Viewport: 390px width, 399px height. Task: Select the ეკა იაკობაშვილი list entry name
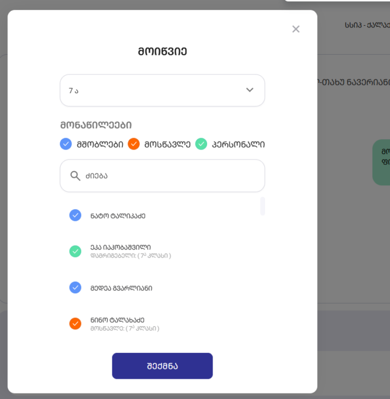click(x=121, y=247)
